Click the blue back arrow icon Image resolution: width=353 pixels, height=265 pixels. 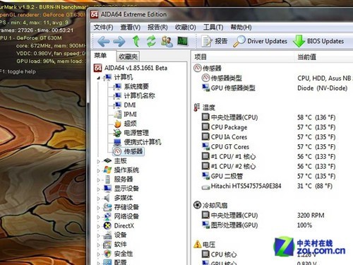(103, 42)
